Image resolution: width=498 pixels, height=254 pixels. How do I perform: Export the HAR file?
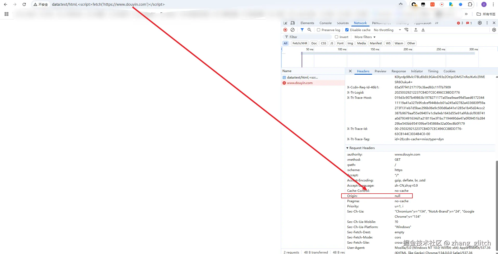(x=423, y=30)
